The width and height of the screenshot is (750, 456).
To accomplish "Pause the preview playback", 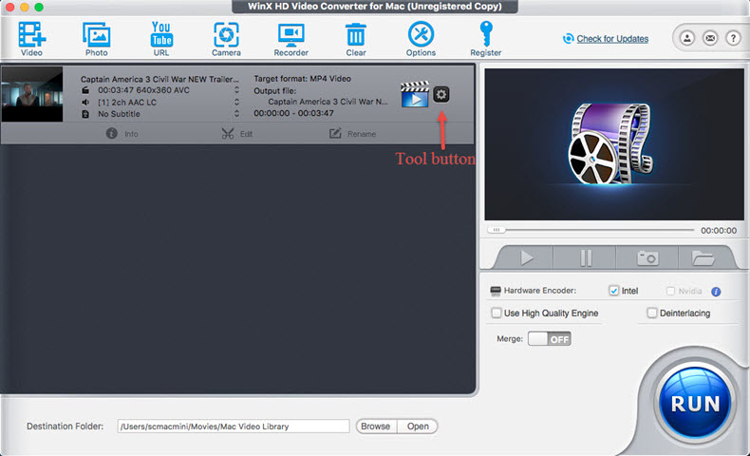I will coord(586,257).
